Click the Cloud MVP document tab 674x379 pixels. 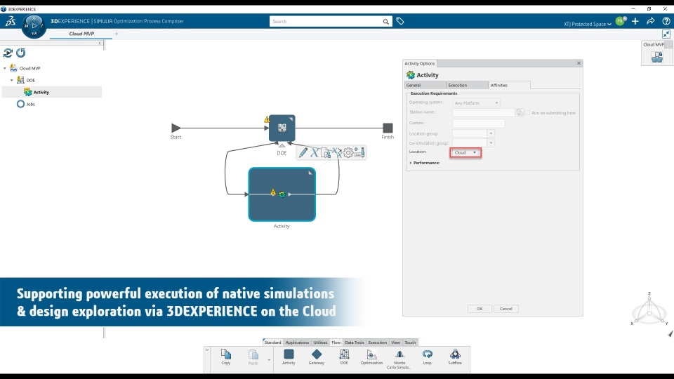tap(81, 34)
